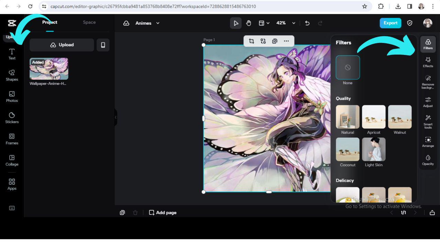
Task: Open the Apps panel
Action: tap(12, 184)
